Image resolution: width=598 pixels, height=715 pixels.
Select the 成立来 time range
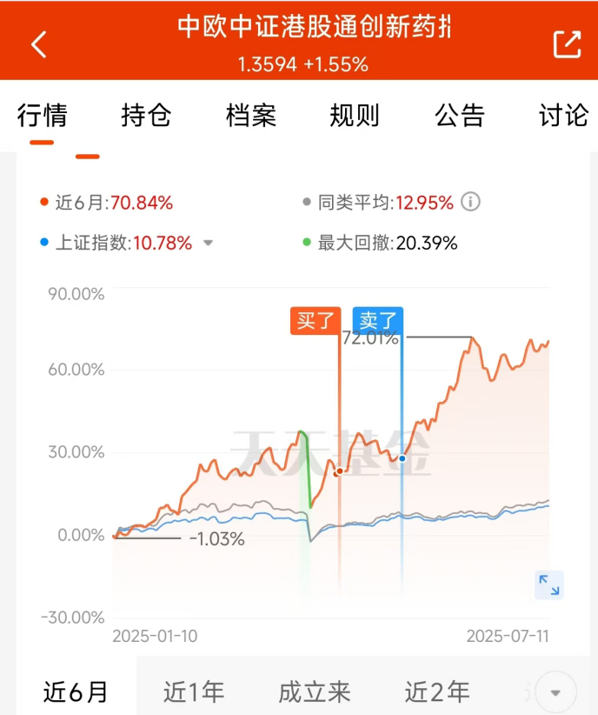tap(315, 692)
